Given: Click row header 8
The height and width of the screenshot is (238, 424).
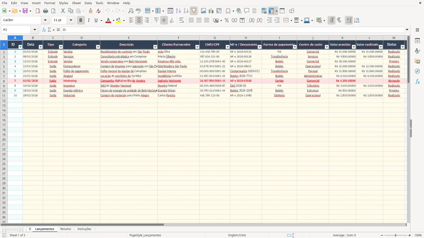Looking at the screenshot, I should click(x=4, y=81).
